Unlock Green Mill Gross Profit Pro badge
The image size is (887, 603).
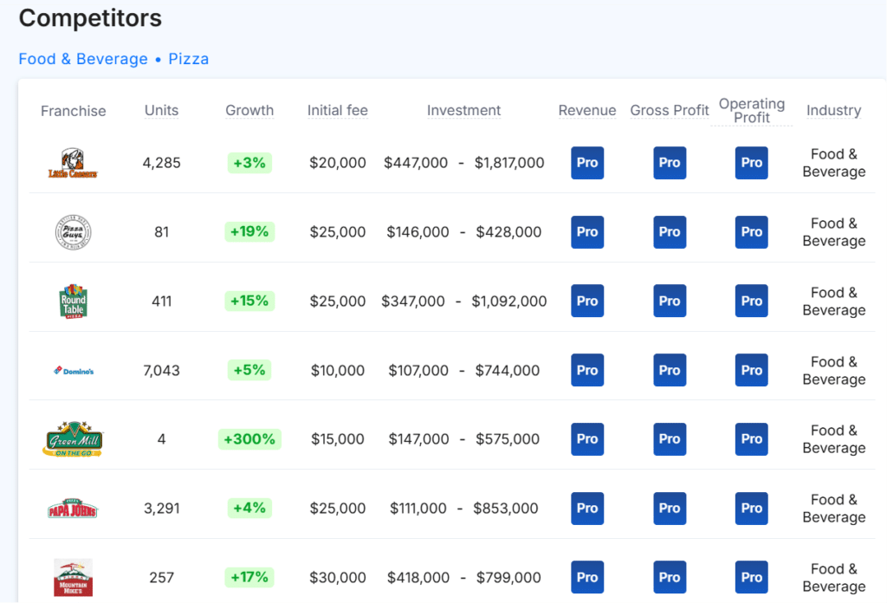(x=670, y=439)
